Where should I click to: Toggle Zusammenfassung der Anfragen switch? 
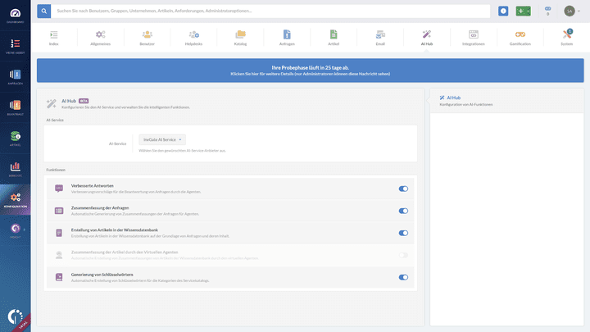tap(403, 211)
